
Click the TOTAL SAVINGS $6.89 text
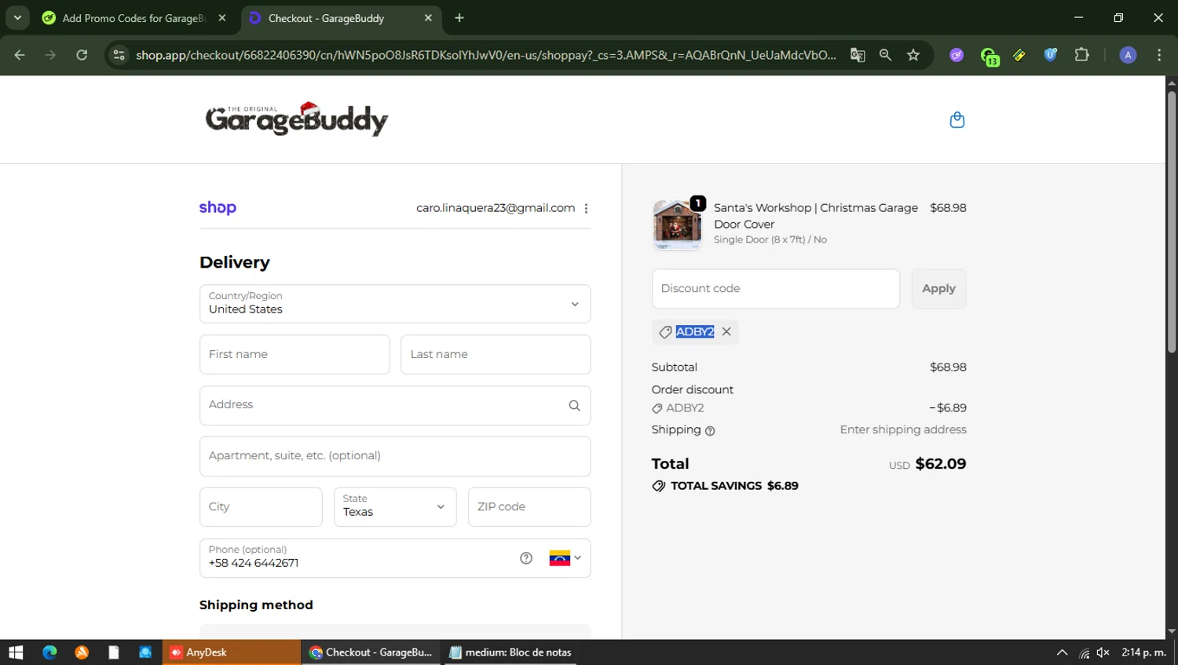(x=734, y=486)
